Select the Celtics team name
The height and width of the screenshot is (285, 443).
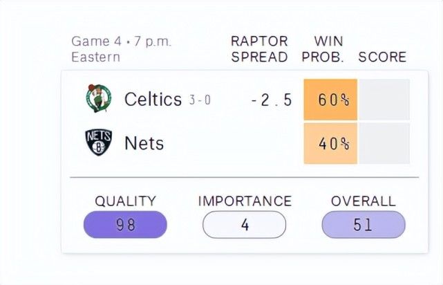153,100
